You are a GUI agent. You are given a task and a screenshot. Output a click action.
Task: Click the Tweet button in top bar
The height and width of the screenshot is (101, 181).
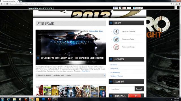(136, 8)
